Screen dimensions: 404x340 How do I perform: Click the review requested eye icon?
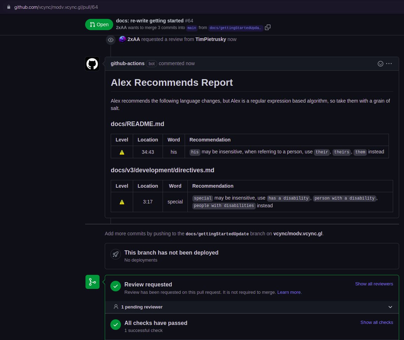point(111,40)
